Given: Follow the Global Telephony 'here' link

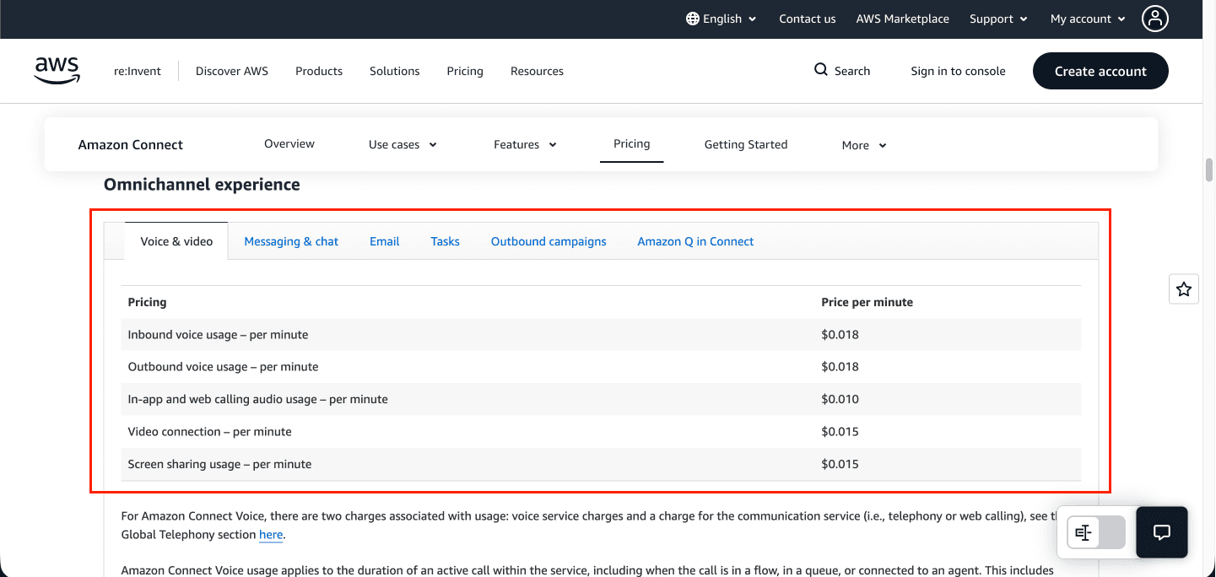Looking at the screenshot, I should click(271, 535).
